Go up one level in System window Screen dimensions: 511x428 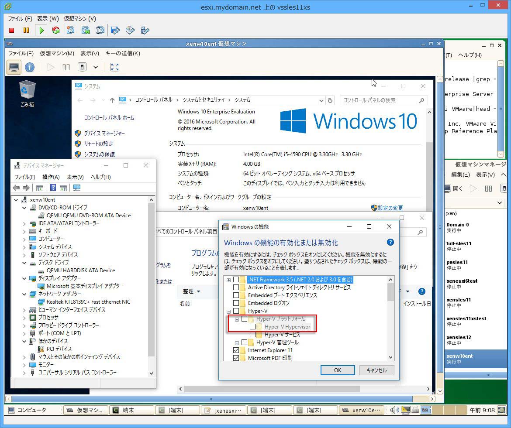(112, 100)
